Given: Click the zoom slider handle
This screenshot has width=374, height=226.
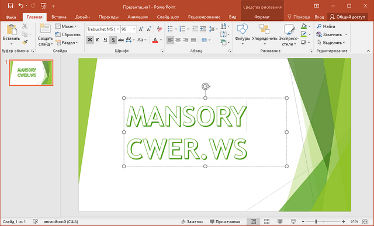Looking at the screenshot, I should 316,222.
